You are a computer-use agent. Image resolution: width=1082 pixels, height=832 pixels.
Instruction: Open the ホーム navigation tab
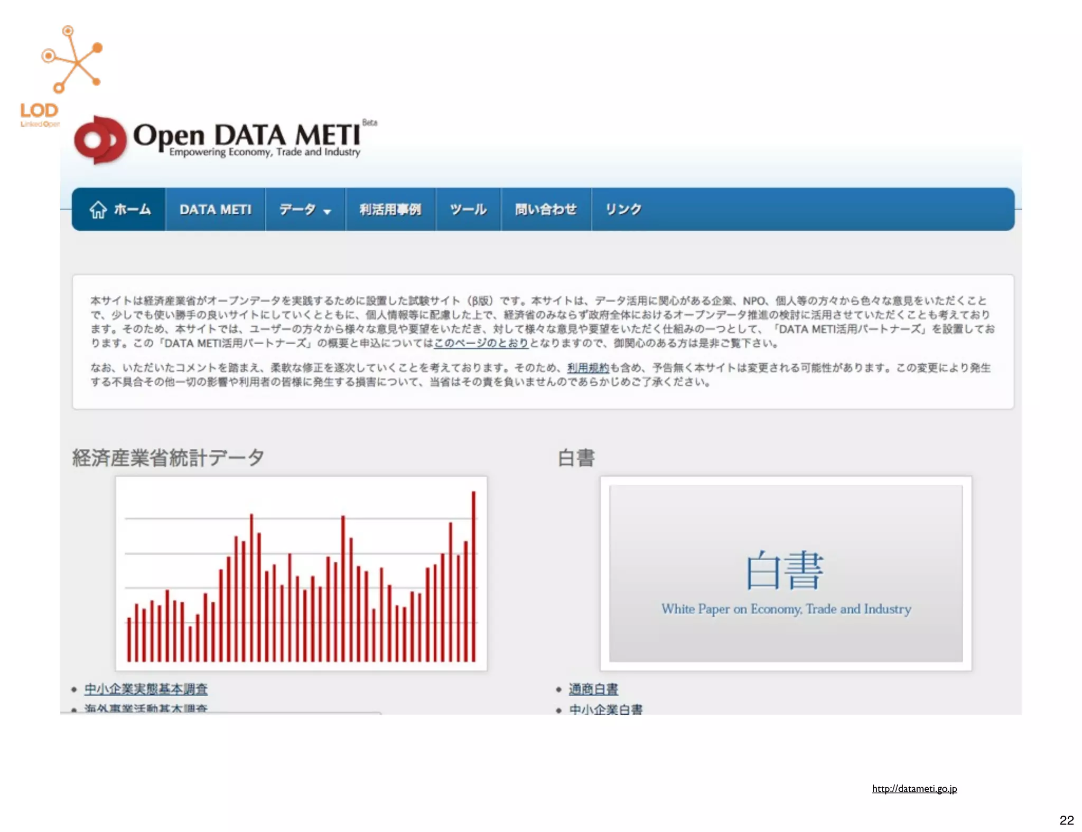point(119,210)
